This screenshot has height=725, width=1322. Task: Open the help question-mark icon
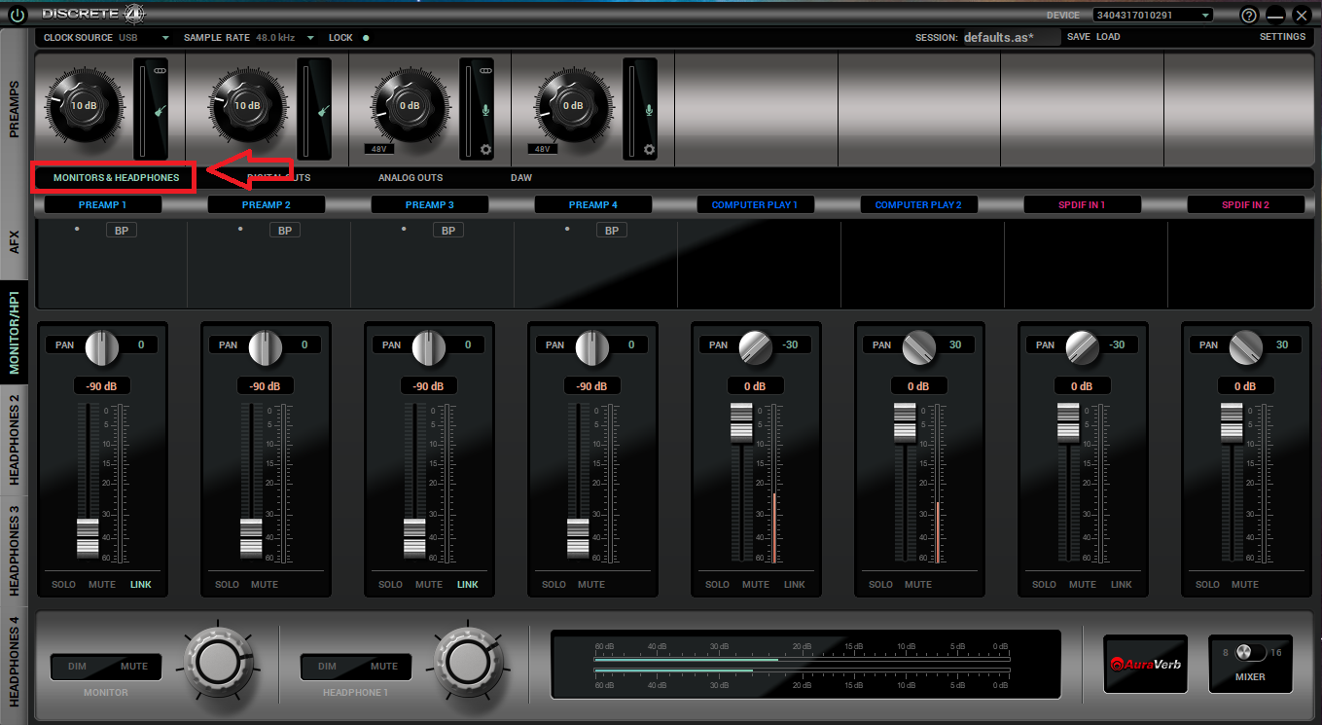[x=1249, y=16]
